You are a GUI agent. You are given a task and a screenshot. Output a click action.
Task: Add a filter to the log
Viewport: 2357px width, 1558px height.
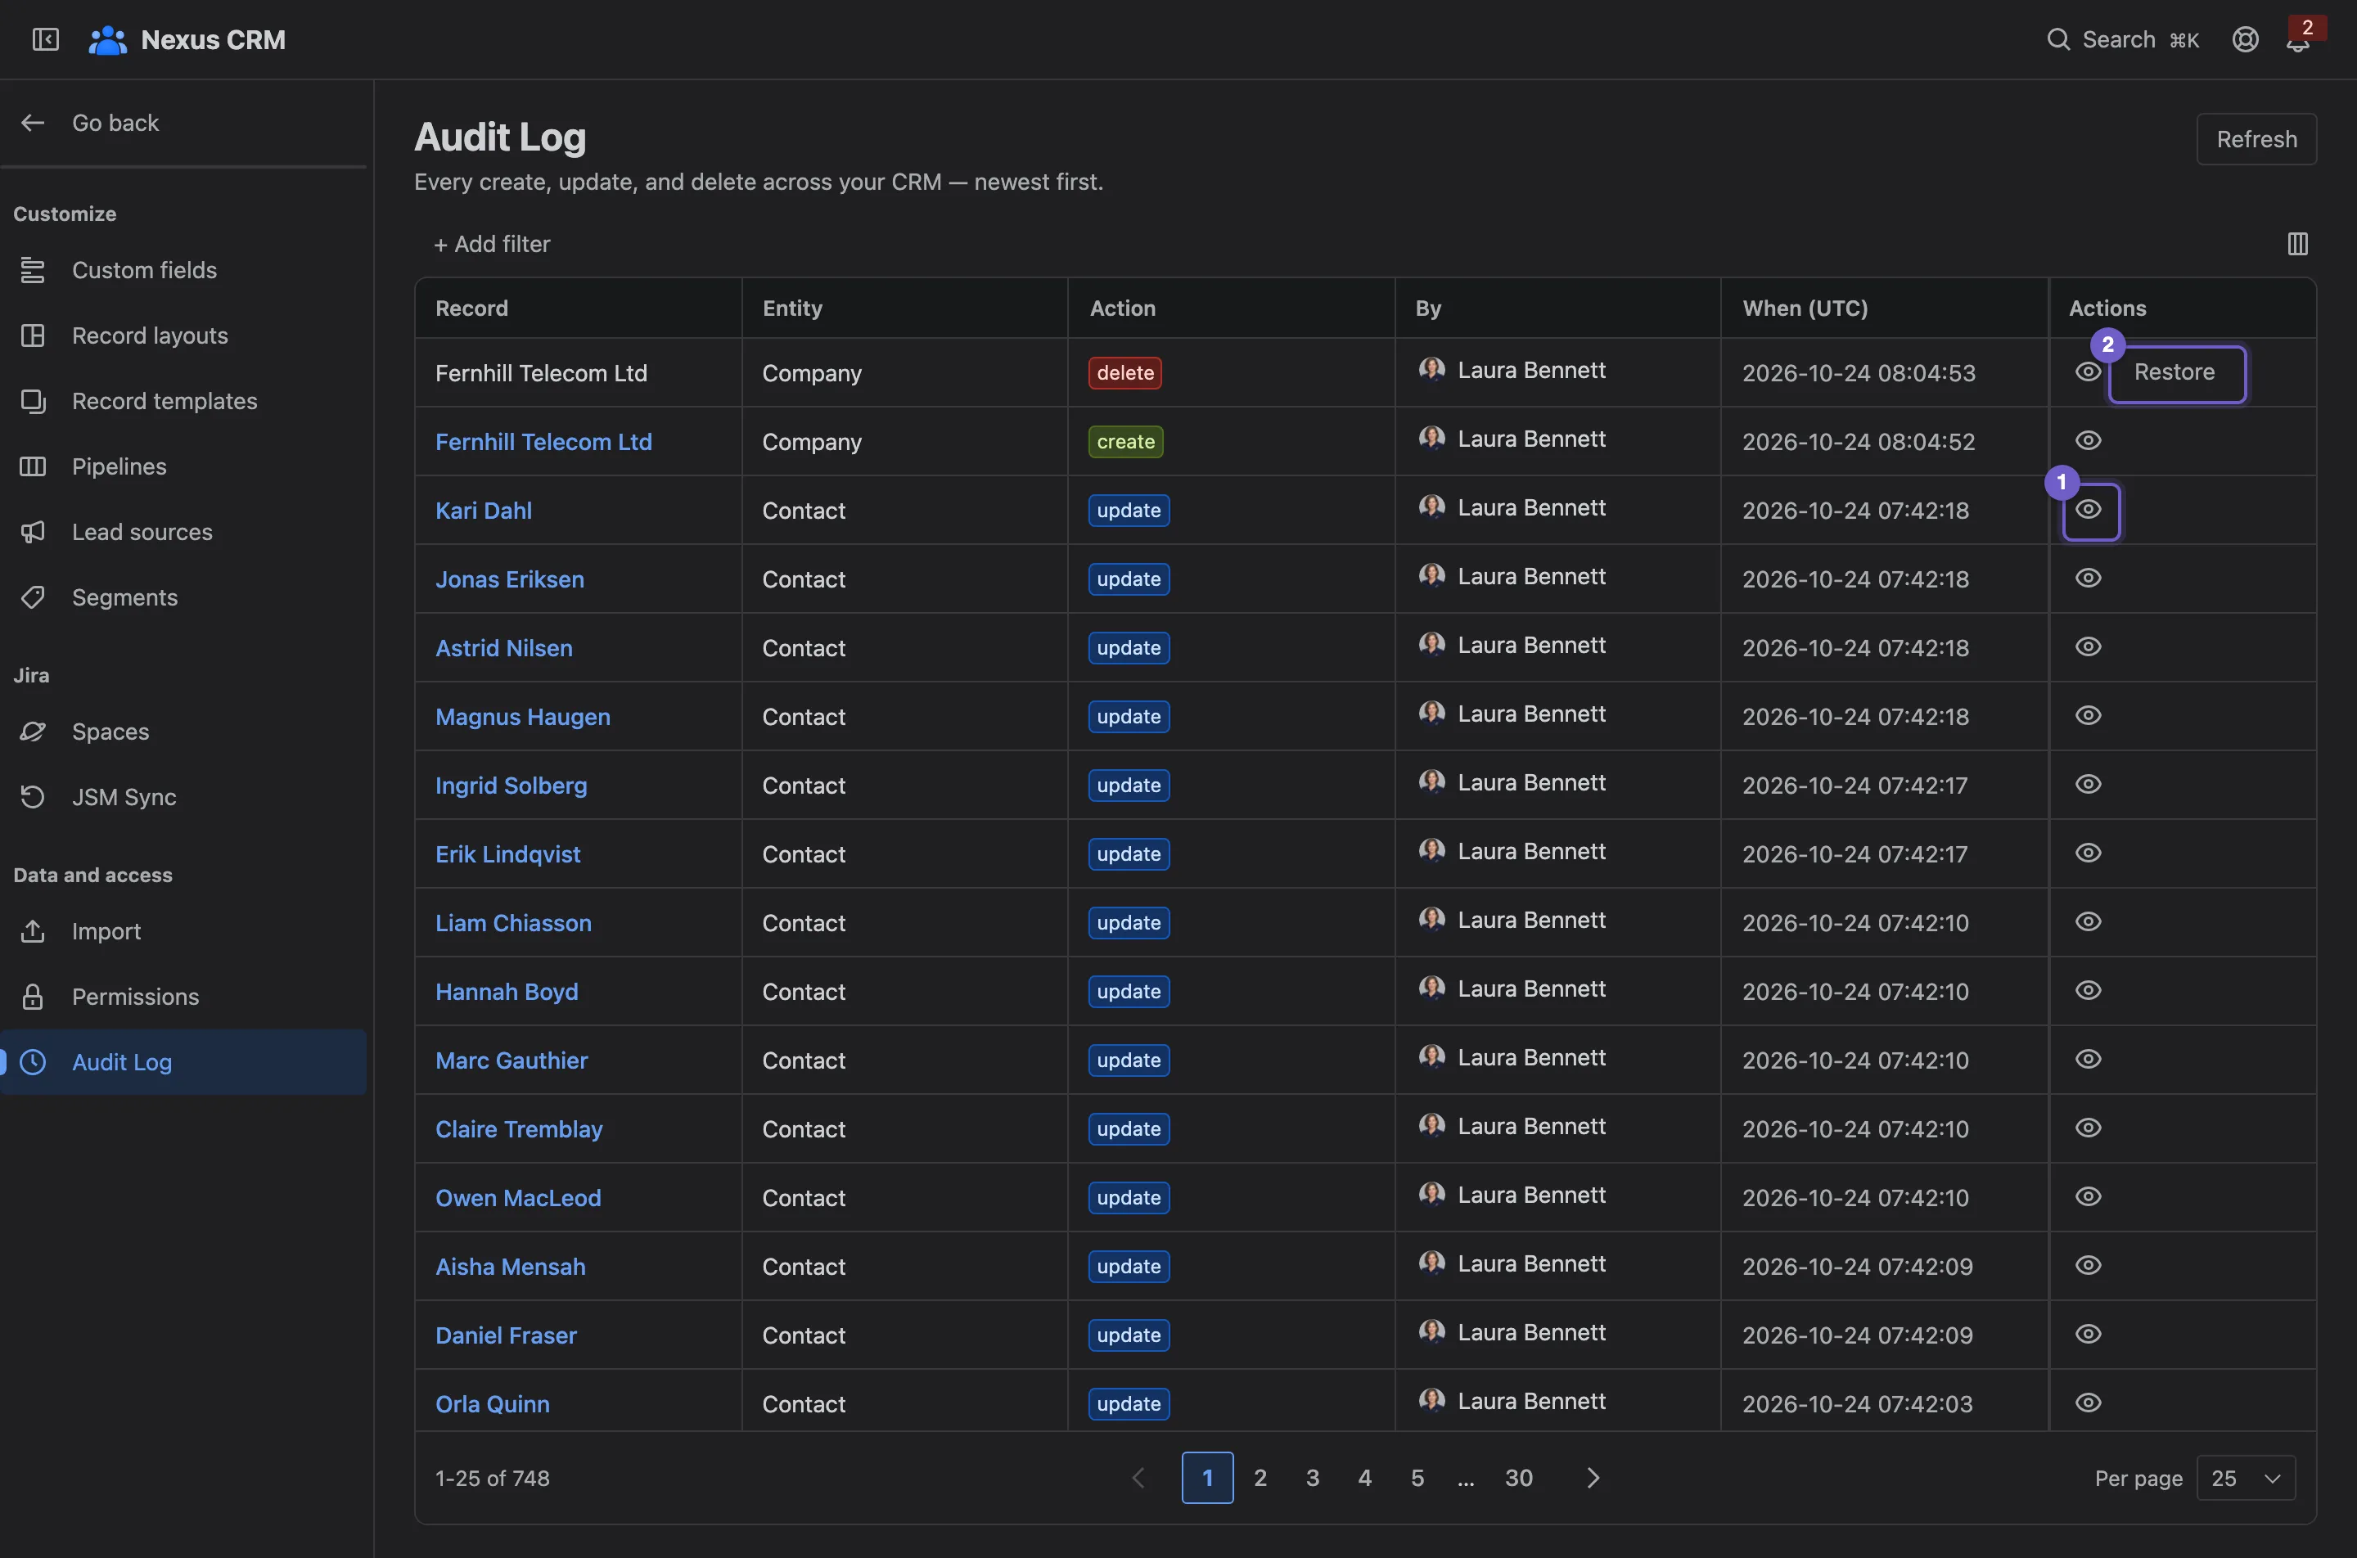coord(492,245)
